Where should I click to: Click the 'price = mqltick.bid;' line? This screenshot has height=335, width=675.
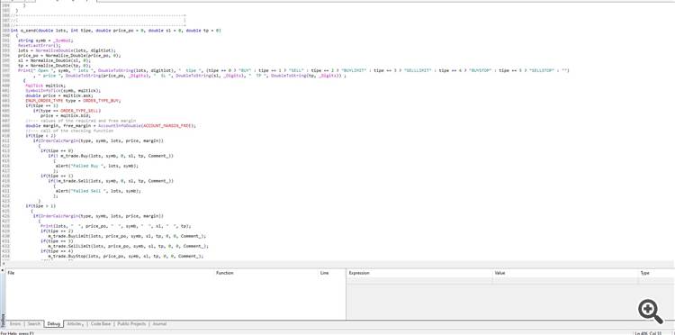[66, 115]
